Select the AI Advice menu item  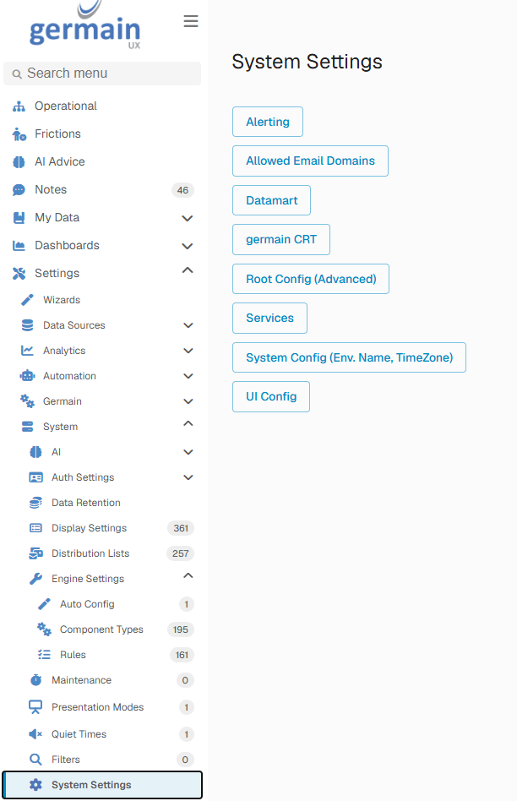[x=102, y=162]
